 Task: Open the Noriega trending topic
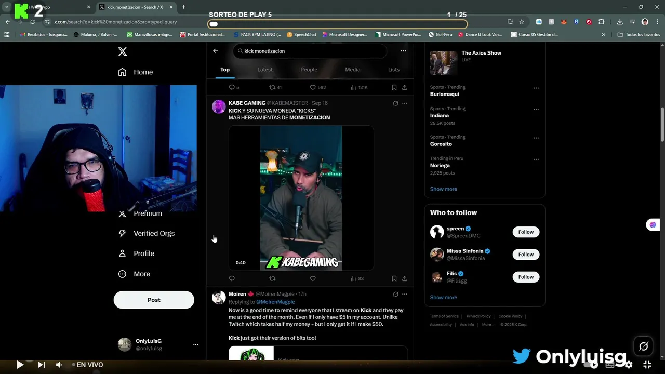tap(440, 166)
